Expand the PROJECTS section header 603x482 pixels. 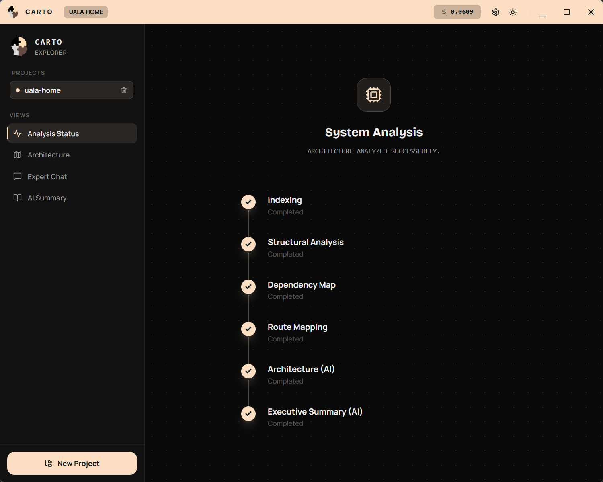point(28,73)
